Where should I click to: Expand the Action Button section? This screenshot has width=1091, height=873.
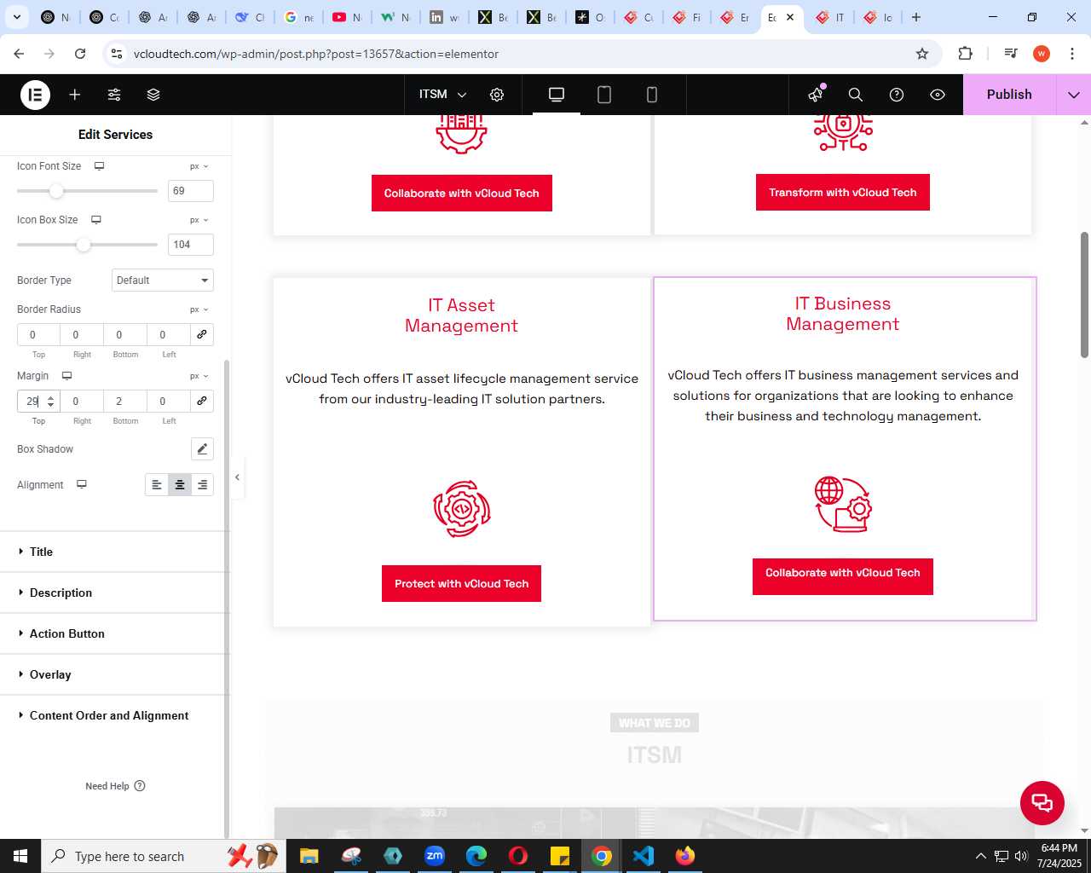coord(115,633)
